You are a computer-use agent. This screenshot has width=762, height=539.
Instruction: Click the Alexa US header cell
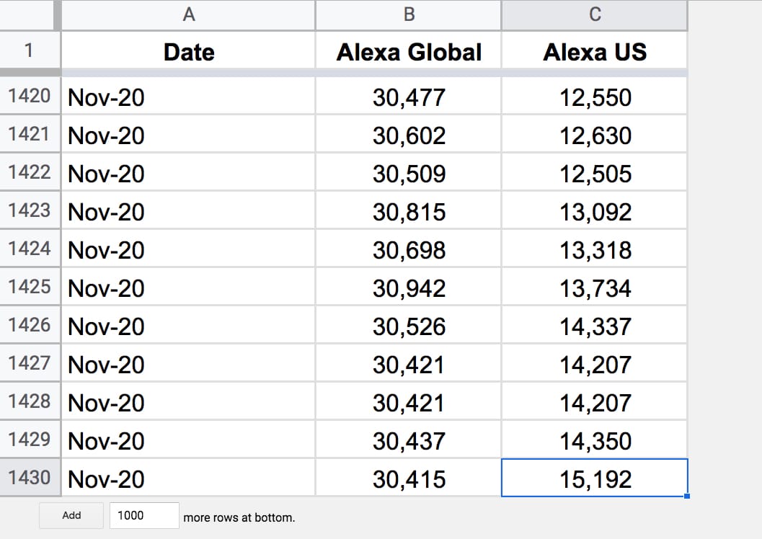coord(594,50)
